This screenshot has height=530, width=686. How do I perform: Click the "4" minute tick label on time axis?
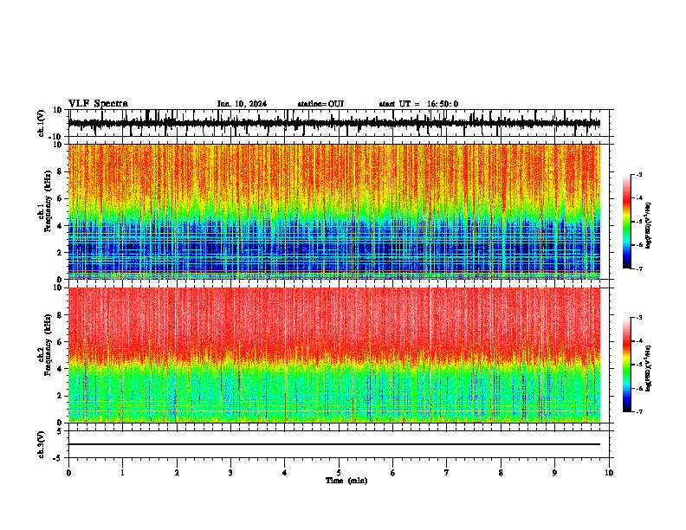(x=285, y=473)
